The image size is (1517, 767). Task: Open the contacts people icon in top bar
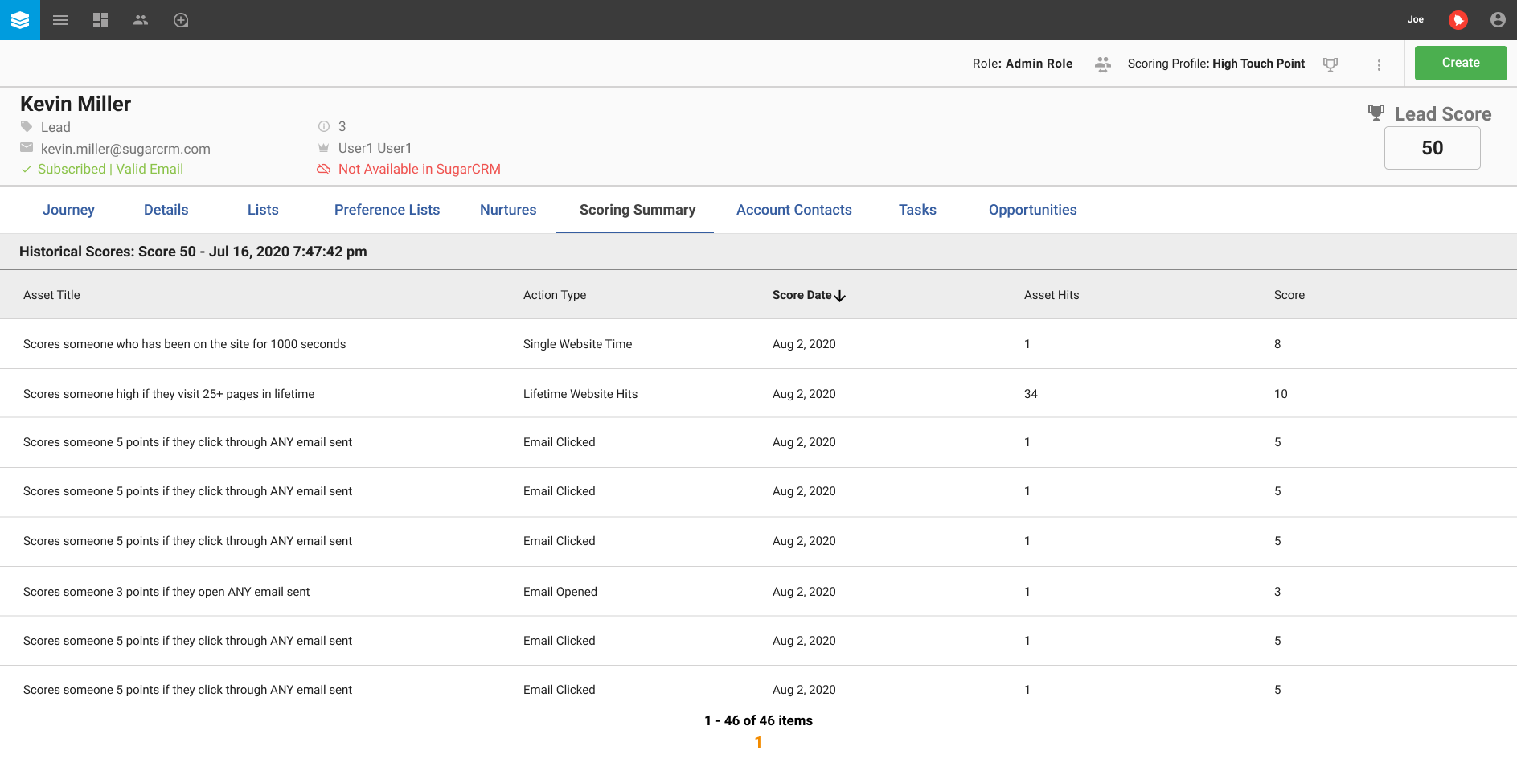click(x=141, y=20)
